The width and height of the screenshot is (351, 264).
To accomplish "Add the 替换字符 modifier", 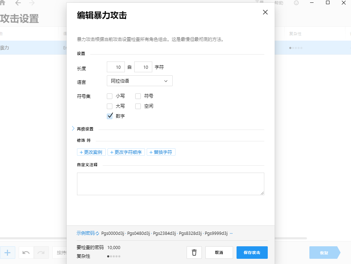I will [x=161, y=152].
